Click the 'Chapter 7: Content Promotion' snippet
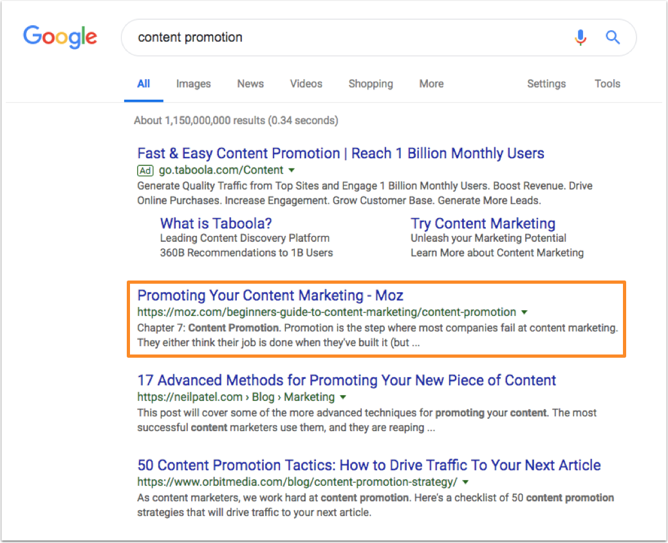 tap(378, 335)
